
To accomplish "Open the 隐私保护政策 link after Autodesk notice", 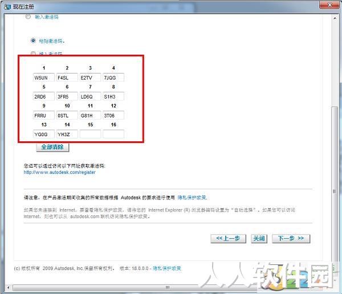I will coord(192,198).
